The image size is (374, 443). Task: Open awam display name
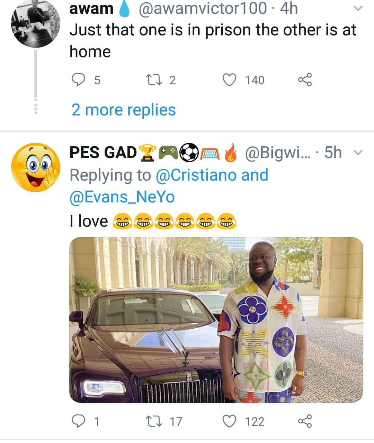pos(91,8)
